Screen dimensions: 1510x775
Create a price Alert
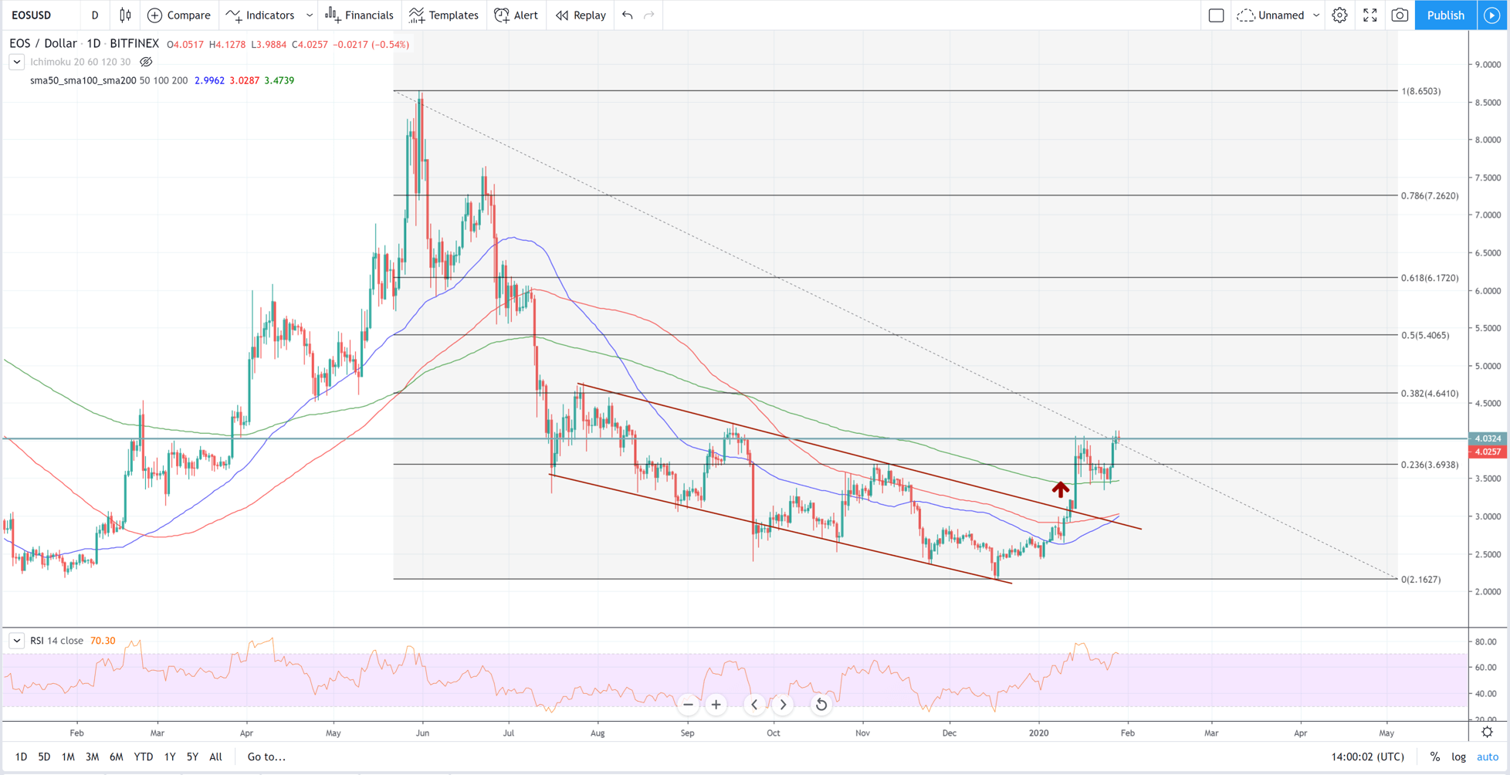516,15
